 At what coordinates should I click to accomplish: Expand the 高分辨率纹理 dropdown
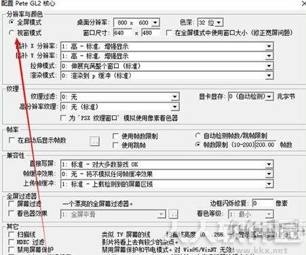(x=120, y=106)
